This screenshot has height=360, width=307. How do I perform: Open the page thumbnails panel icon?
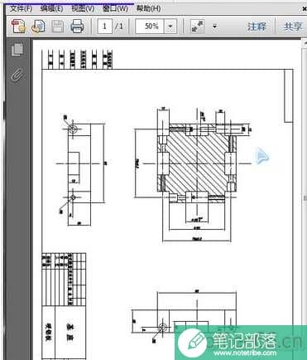[17, 51]
